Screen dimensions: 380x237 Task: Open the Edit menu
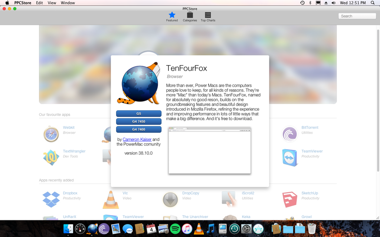click(x=39, y=3)
